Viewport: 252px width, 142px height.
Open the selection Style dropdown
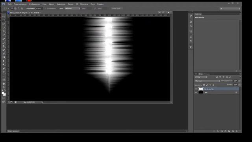72,9
